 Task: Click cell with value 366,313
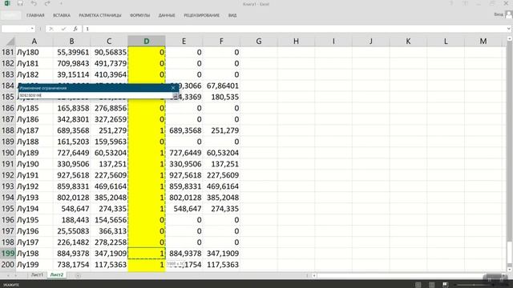click(109, 231)
